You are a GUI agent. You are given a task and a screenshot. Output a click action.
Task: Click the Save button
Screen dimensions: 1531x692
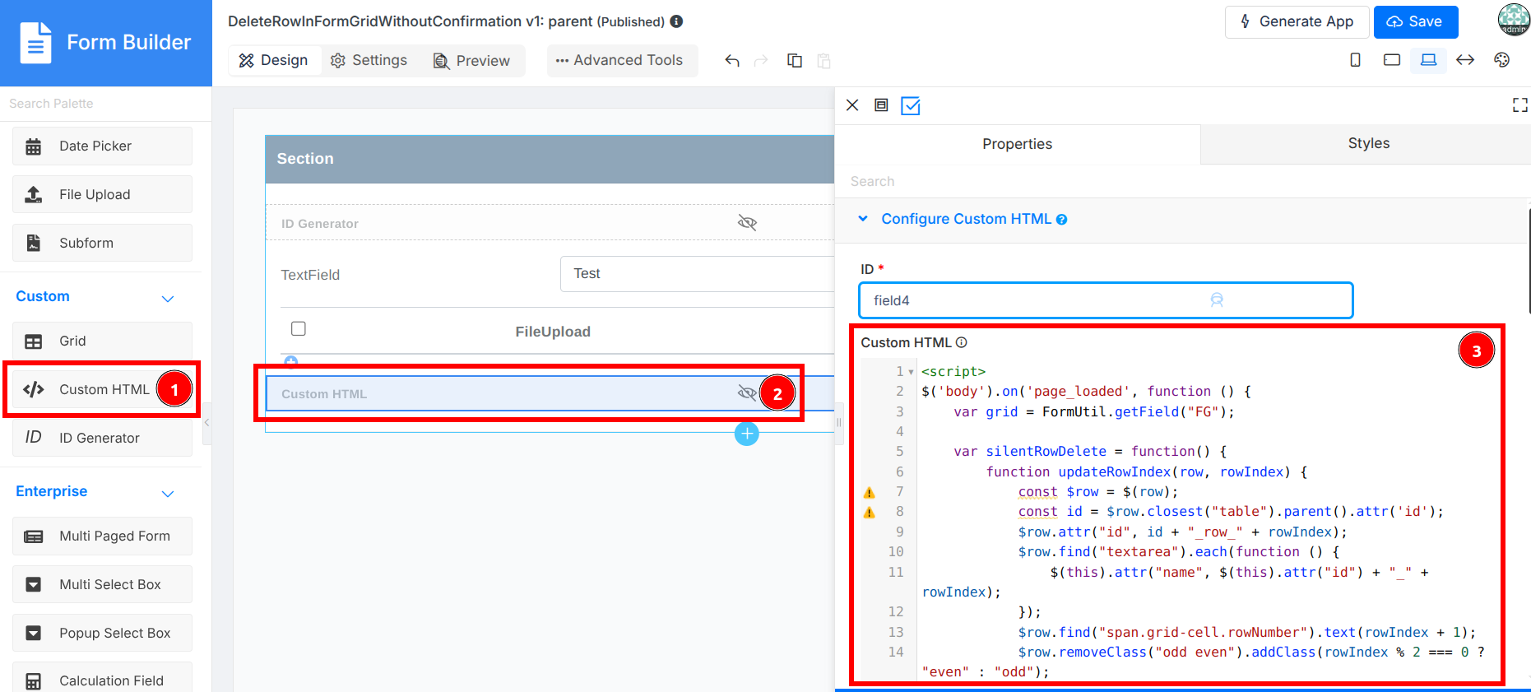click(1415, 22)
